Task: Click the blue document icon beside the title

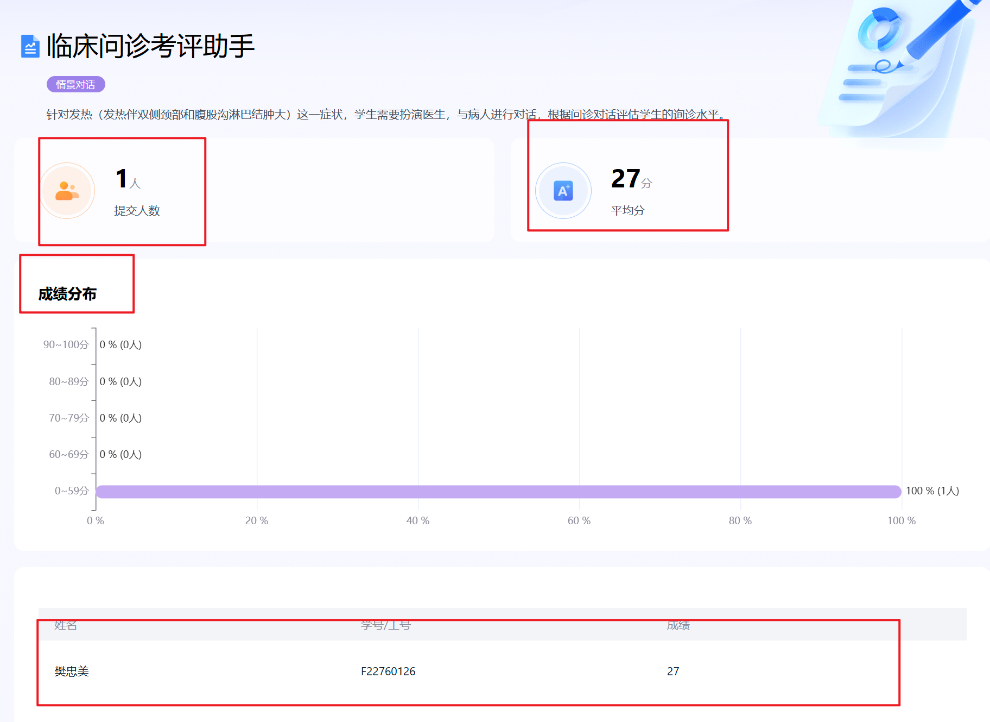Action: click(30, 46)
